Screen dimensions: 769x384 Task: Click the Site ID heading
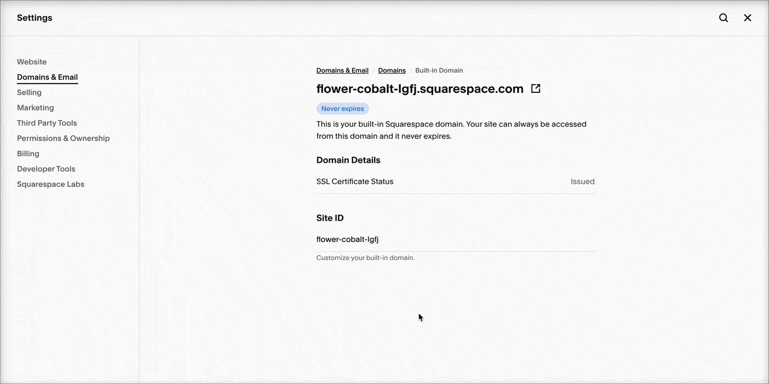pos(330,218)
